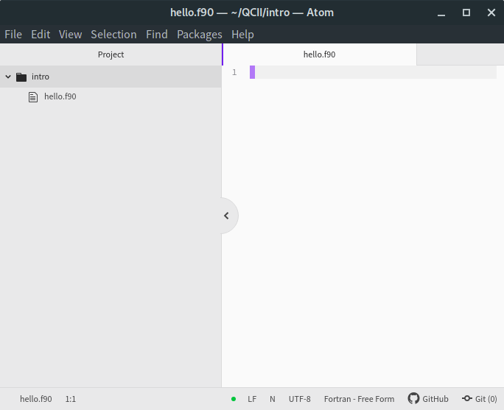
Task: Open the File menu
Action: pos(13,35)
